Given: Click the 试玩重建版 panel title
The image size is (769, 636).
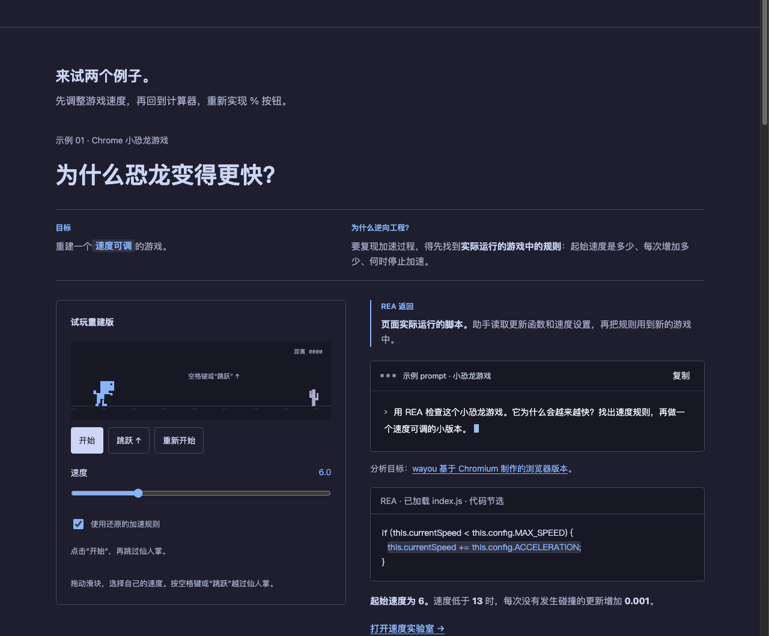Looking at the screenshot, I should tap(92, 322).
